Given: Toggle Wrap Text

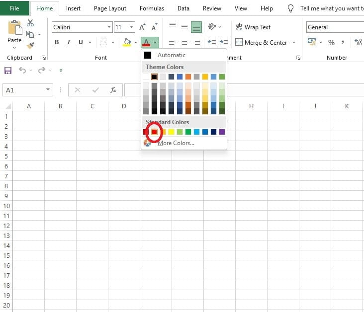Looking at the screenshot, I should pos(253,27).
